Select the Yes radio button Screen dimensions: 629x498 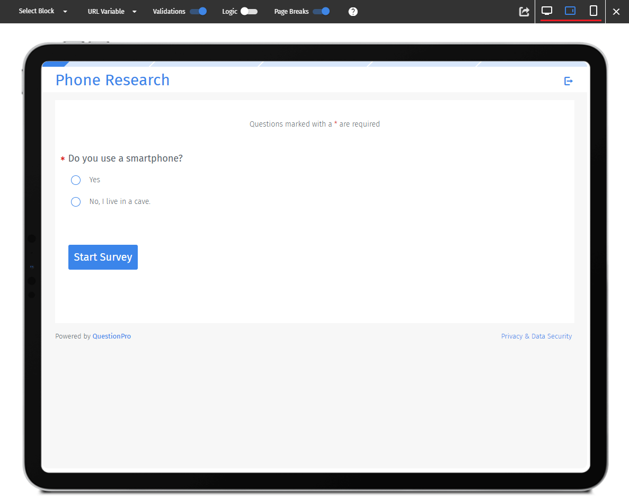click(75, 180)
